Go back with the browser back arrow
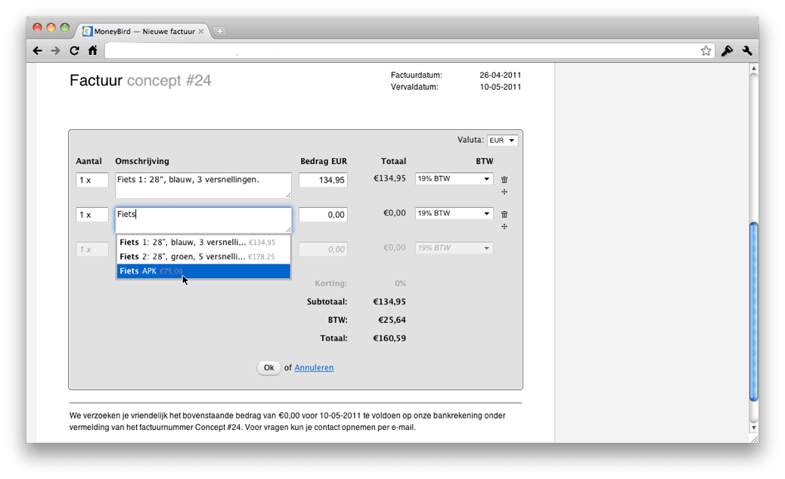 point(38,51)
